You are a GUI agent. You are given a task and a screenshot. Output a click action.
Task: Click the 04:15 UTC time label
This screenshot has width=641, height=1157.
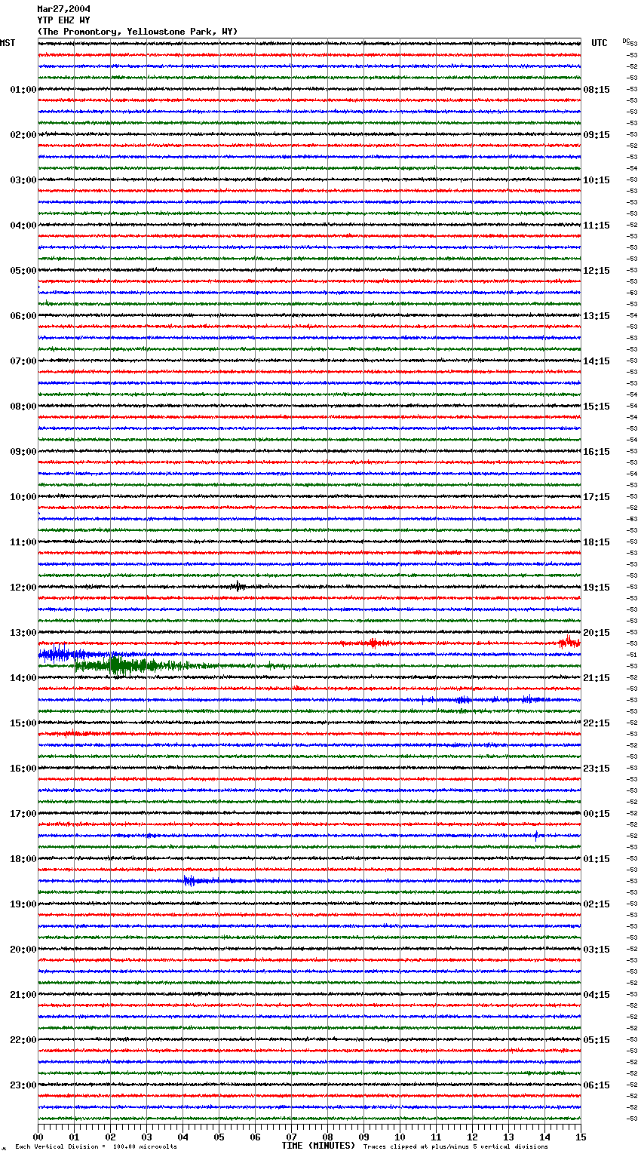(597, 995)
